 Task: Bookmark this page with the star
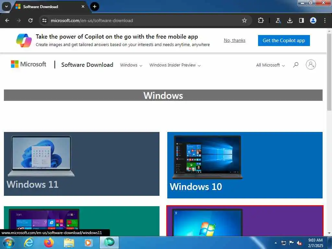[244, 20]
